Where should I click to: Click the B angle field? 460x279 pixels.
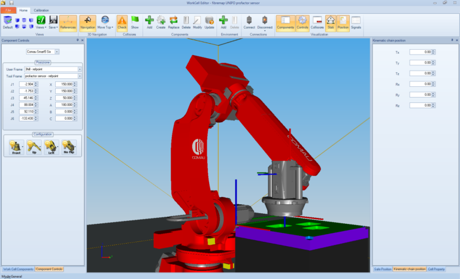click(x=64, y=111)
